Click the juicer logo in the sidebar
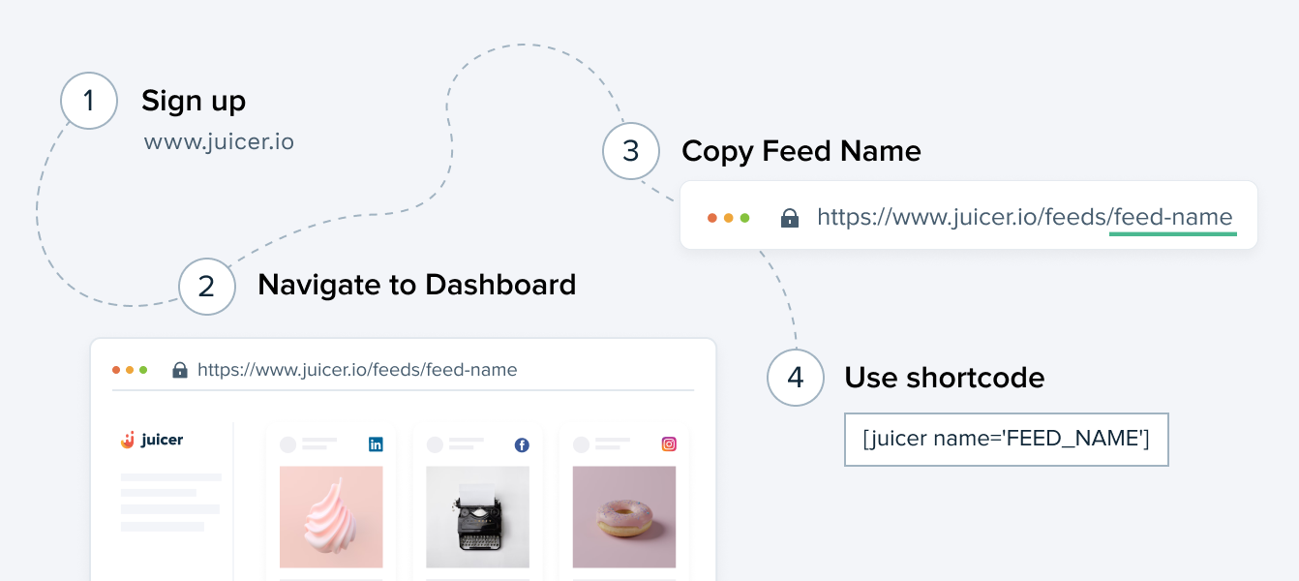Viewport: 1299px width, 581px height. 152,440
